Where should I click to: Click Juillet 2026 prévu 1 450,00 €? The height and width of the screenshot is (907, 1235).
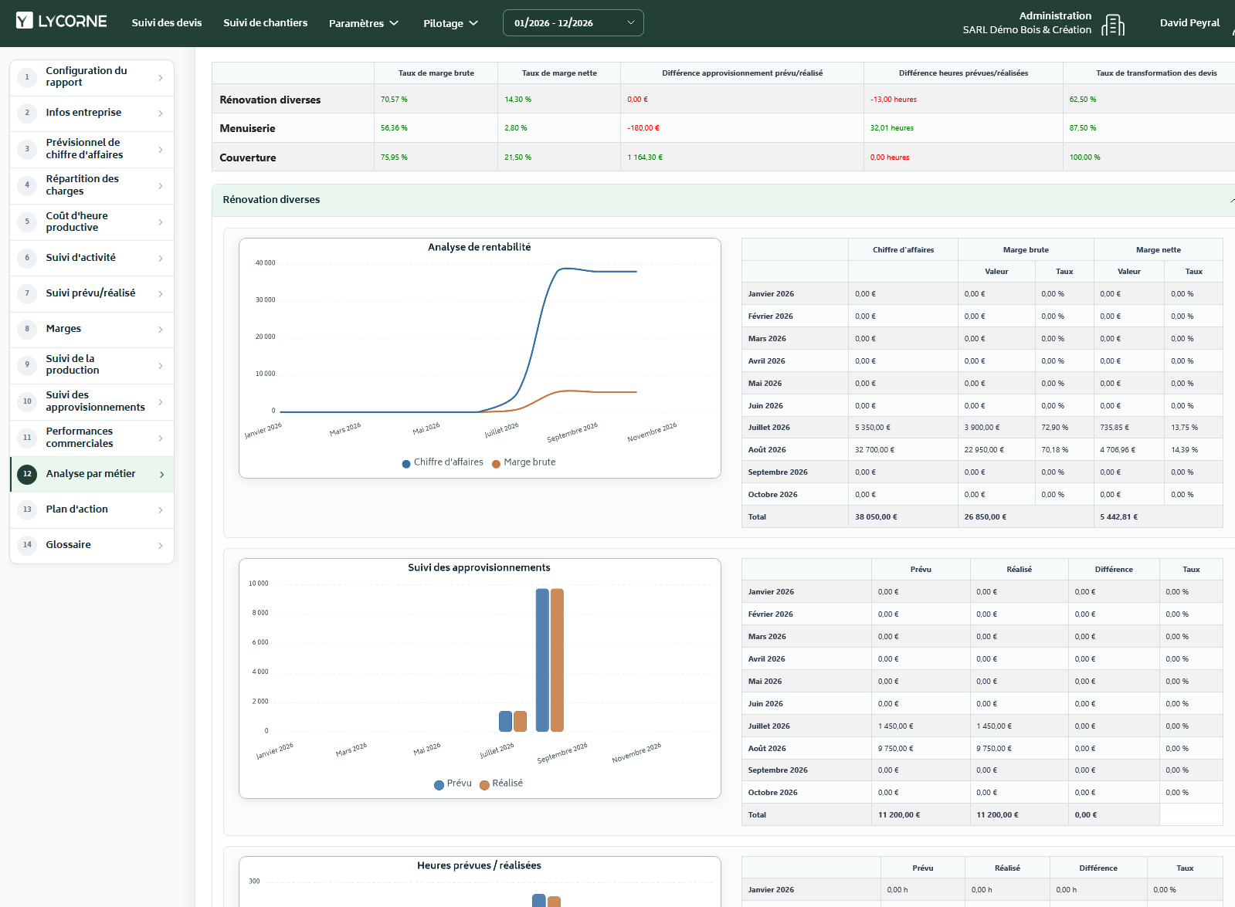[895, 726]
